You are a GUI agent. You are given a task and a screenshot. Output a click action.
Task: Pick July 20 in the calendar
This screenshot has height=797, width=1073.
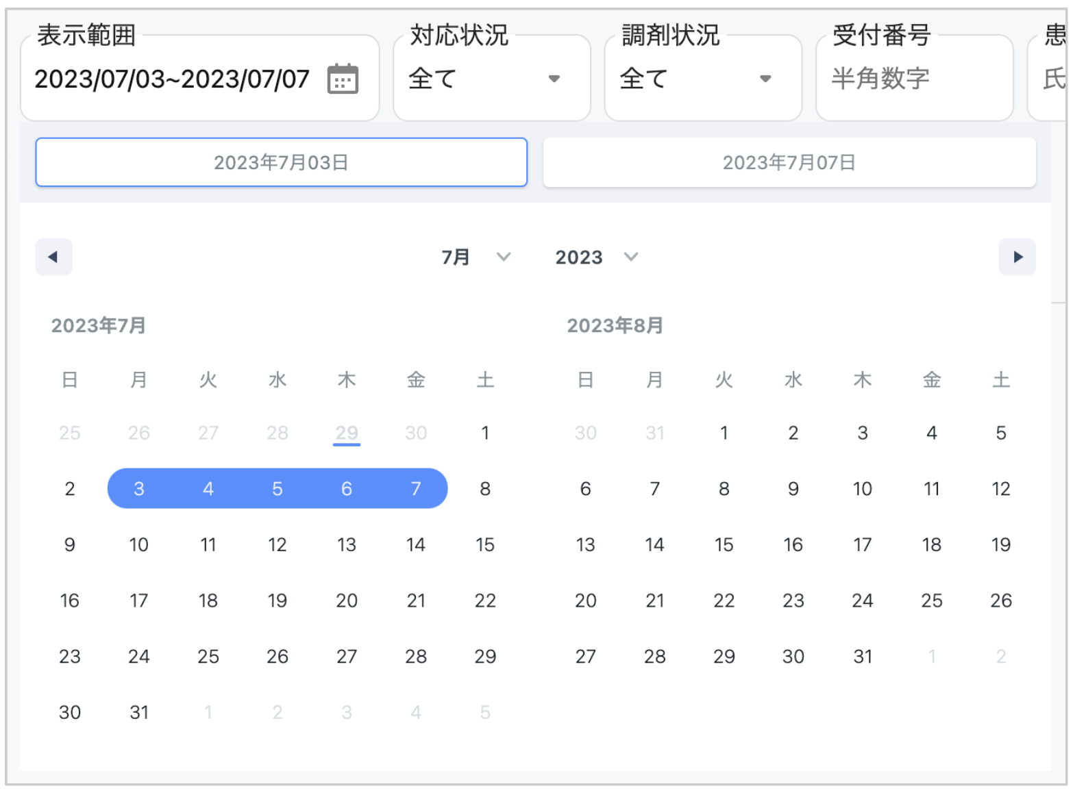(x=347, y=600)
